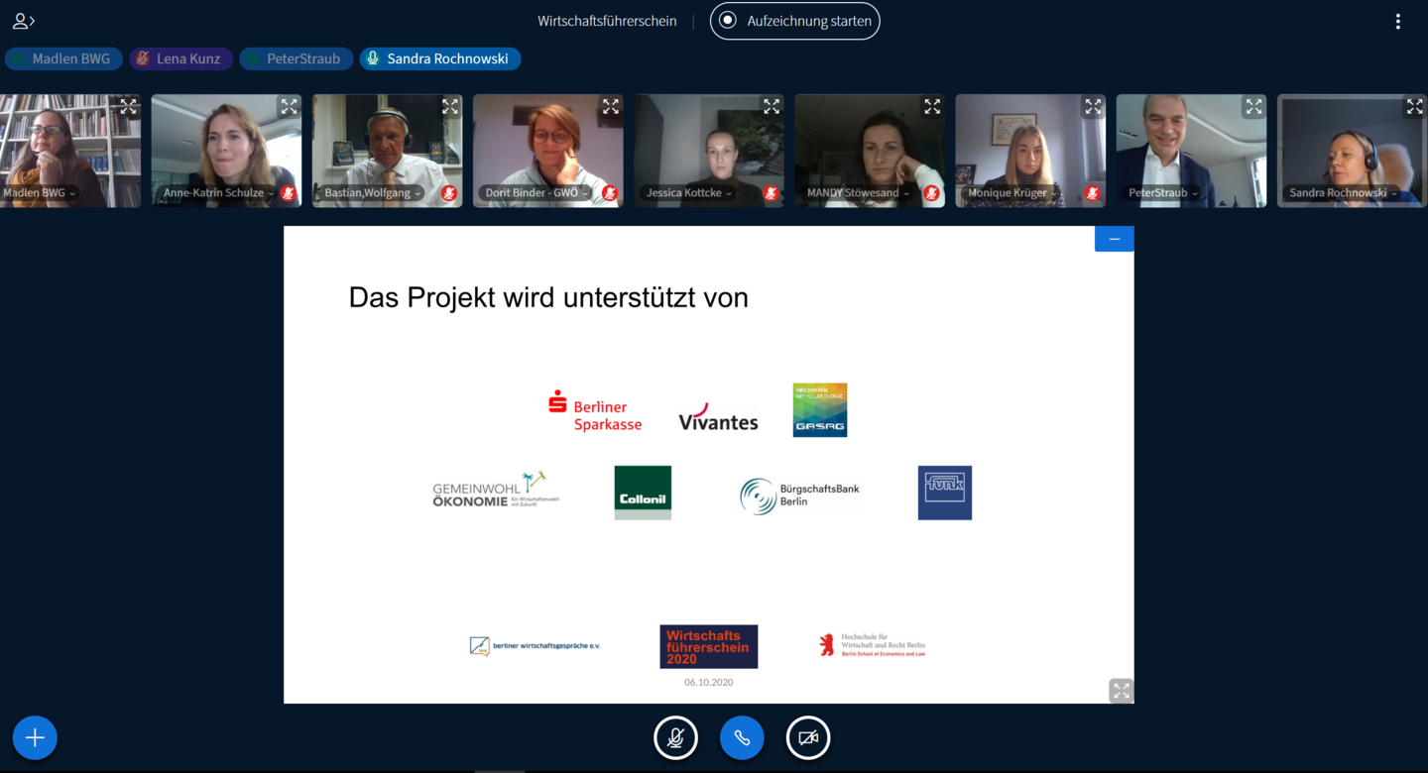The width and height of the screenshot is (1428, 773).
Task: Open the blue plus actions menu
Action: pos(35,737)
